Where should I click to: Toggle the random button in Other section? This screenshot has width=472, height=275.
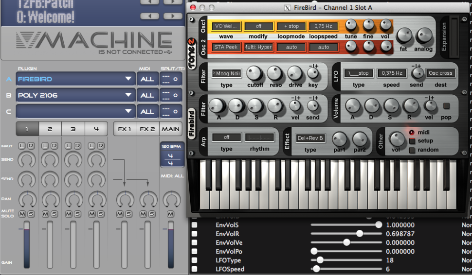412,150
